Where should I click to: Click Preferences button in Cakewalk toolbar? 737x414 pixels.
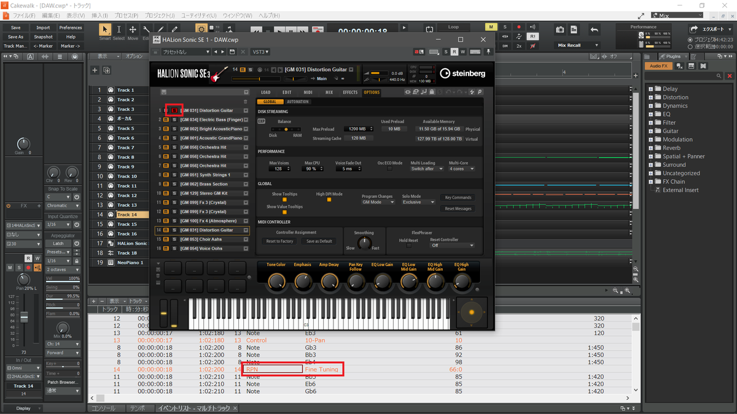coord(71,28)
